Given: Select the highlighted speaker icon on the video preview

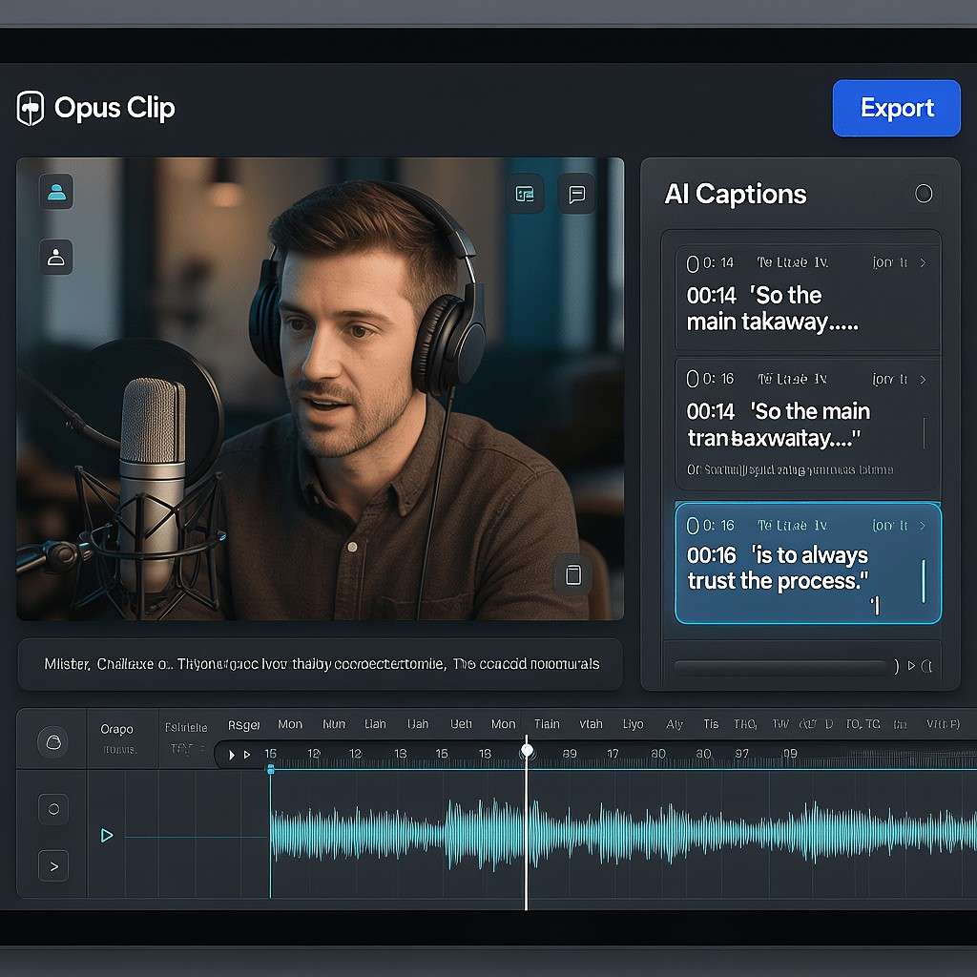Looking at the screenshot, I should point(56,192).
